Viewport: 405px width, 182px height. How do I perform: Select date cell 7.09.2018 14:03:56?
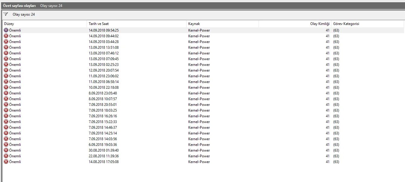103,139
